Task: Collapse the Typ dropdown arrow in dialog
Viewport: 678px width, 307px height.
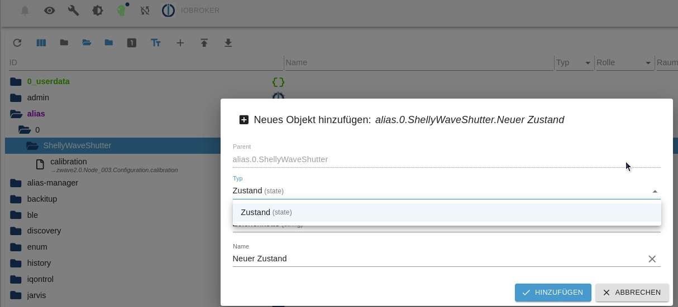Action: pyautogui.click(x=655, y=191)
